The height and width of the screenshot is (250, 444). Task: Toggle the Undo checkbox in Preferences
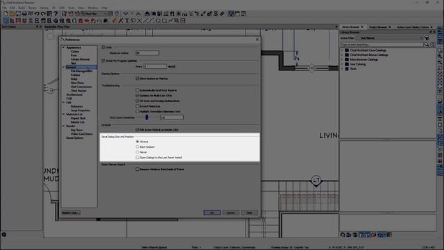pyautogui.click(x=103, y=47)
